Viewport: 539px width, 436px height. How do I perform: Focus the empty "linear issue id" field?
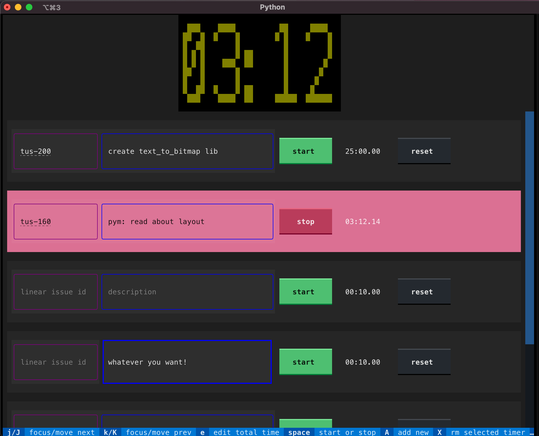pos(55,292)
